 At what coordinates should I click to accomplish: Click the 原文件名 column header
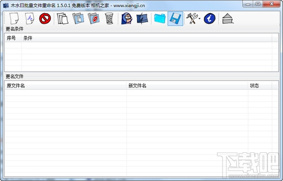pyautogui.click(x=66, y=86)
